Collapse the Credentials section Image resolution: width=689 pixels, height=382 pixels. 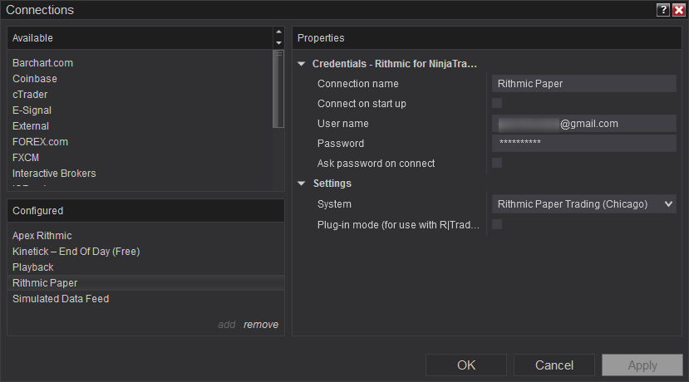[302, 64]
